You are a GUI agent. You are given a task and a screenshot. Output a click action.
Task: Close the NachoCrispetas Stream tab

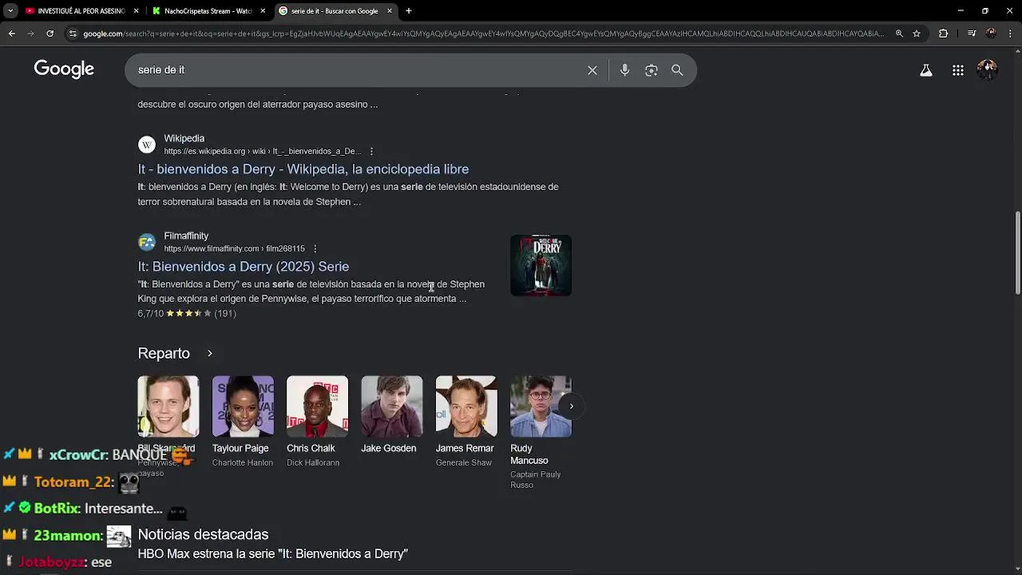point(263,11)
